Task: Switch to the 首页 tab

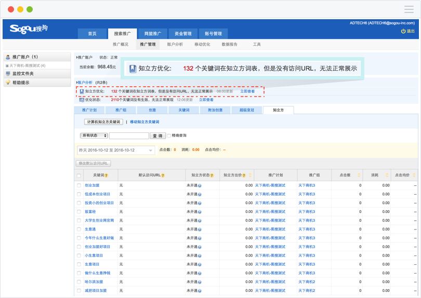Action: (92, 34)
